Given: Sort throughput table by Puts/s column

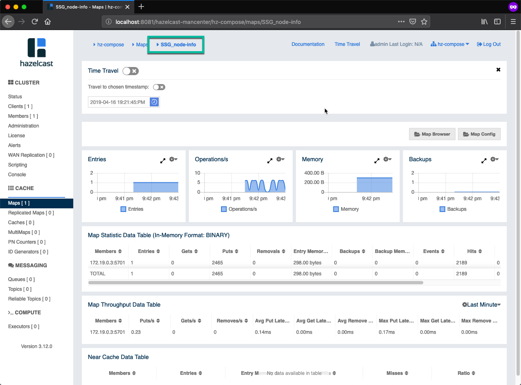Looking at the screenshot, I should click(x=150, y=321).
